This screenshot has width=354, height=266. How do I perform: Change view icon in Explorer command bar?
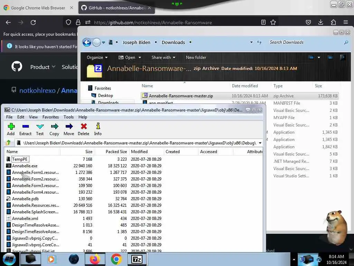pos(311,57)
